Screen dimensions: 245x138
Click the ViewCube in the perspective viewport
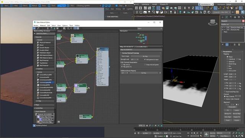point(213,22)
